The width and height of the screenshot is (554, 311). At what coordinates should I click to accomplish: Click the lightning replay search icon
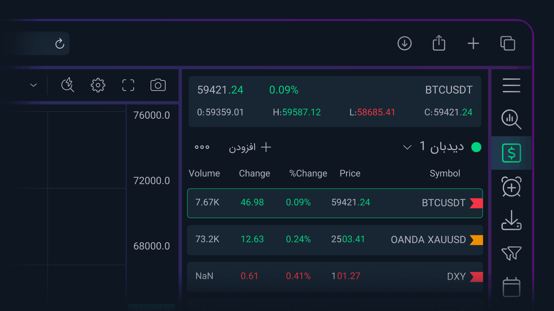tap(68, 85)
